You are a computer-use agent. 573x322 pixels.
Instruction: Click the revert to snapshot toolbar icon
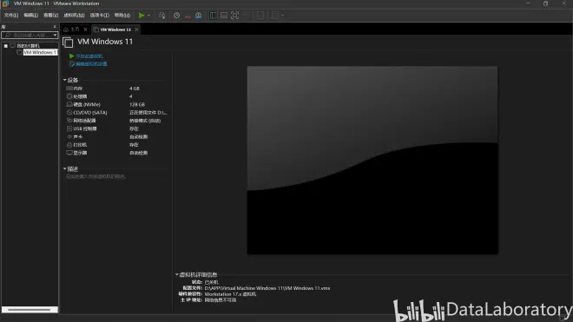(188, 16)
